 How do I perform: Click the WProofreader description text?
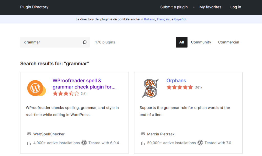pyautogui.click(x=72, y=111)
